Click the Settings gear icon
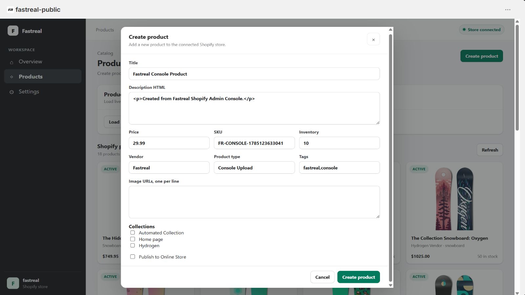 click(12, 92)
